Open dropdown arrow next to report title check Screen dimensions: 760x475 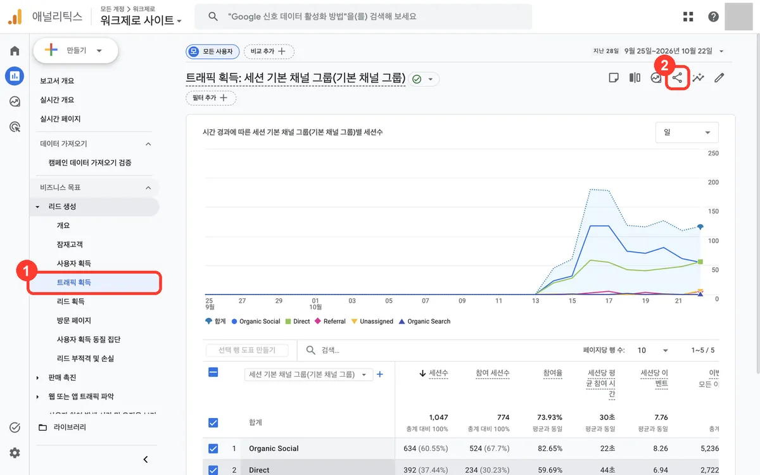(431, 79)
